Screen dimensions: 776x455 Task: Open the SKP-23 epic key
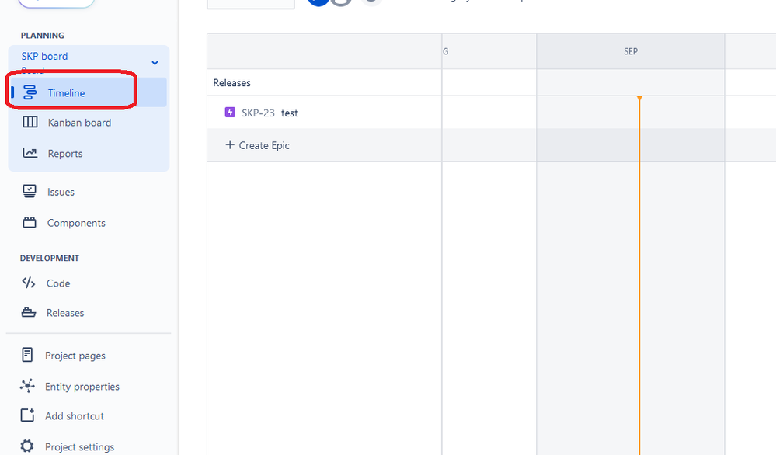[x=258, y=113]
